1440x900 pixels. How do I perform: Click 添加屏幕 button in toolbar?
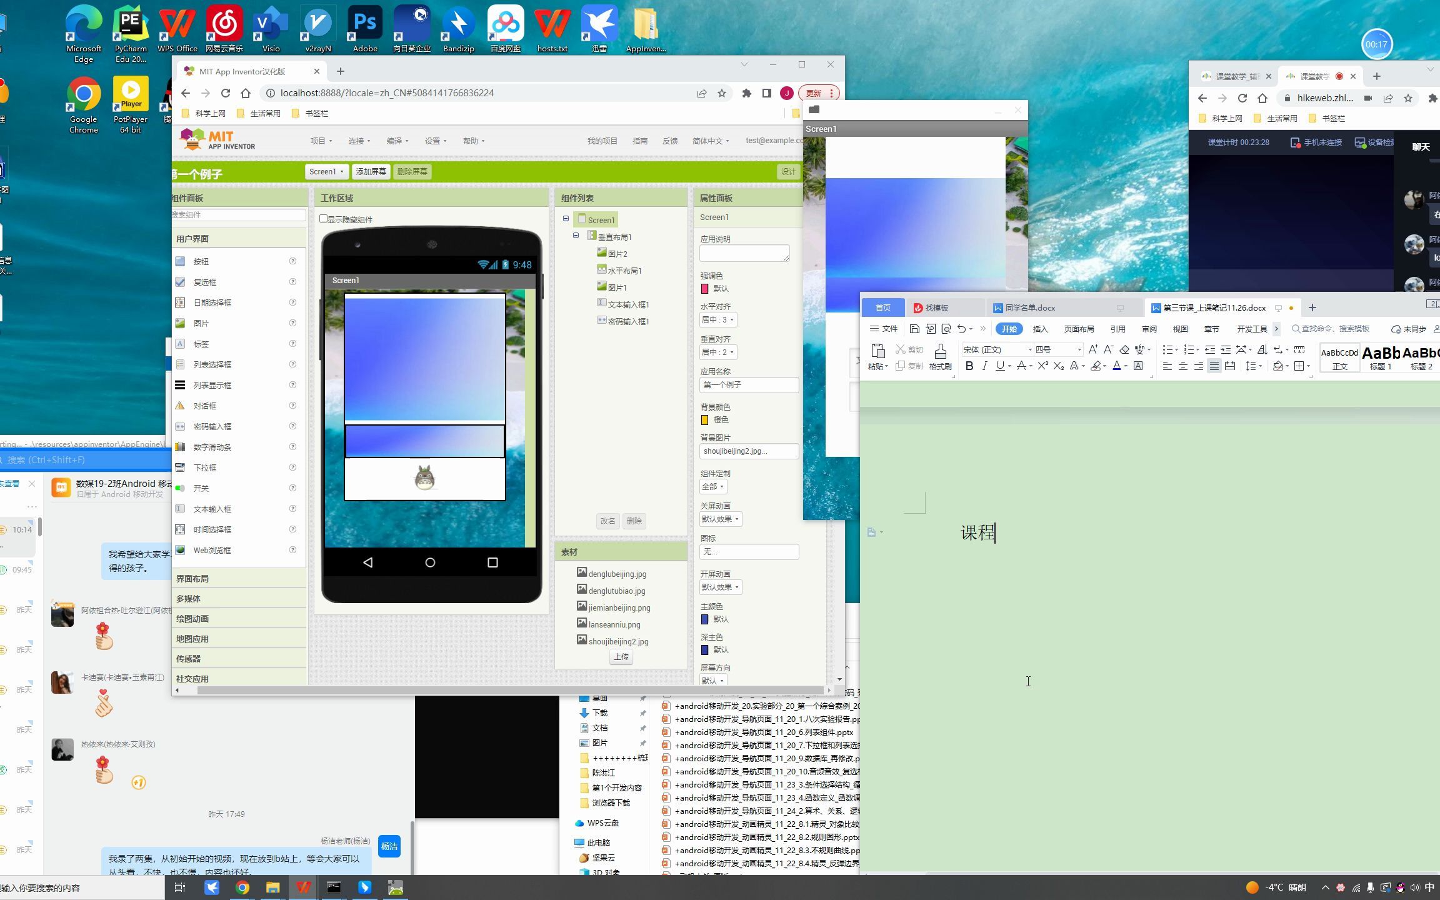click(370, 171)
